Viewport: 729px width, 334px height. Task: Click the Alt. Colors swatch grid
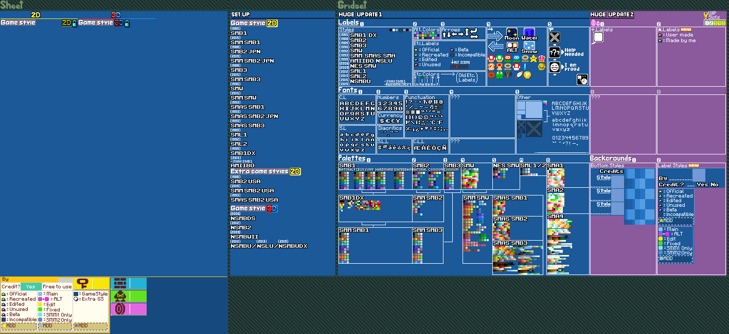(426, 36)
